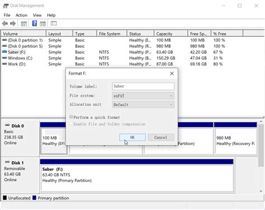265x210 pixels.
Task: Select the Saber (F:) 63.40 GB partition block
Action: click(x=137, y=178)
